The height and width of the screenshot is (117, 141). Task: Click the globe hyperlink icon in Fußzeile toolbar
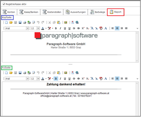[77, 73]
